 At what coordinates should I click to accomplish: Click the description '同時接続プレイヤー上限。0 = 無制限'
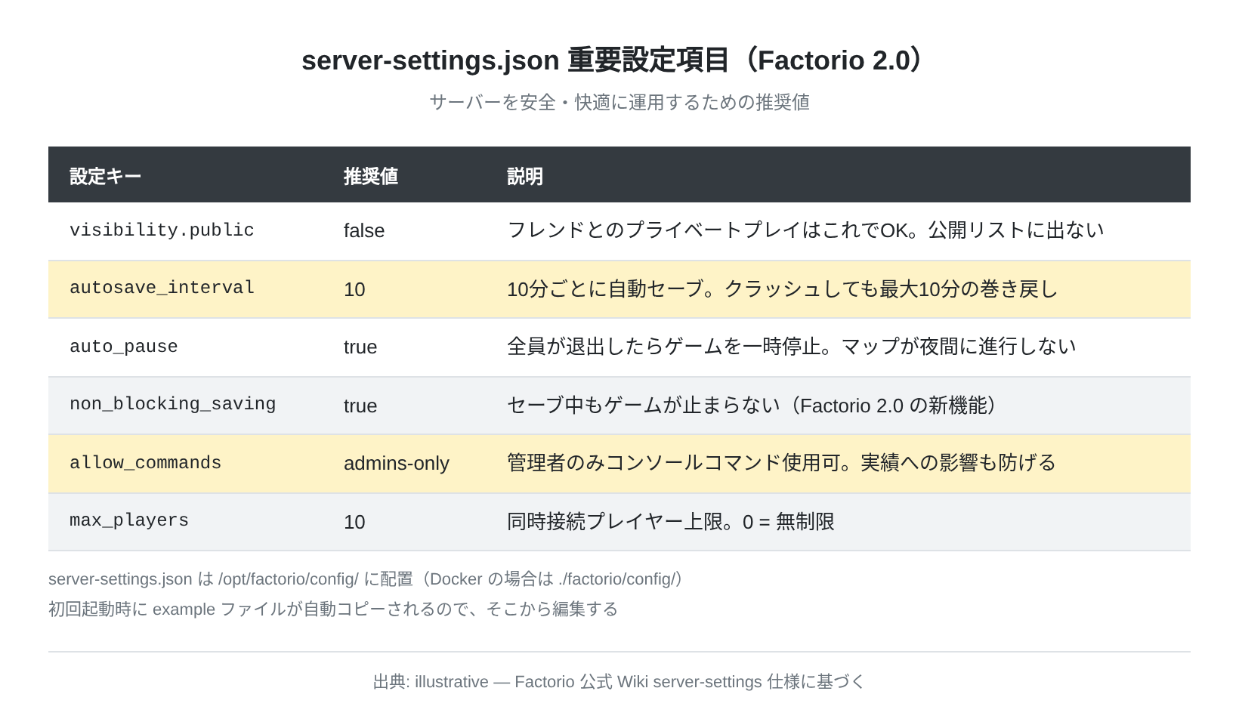click(671, 522)
